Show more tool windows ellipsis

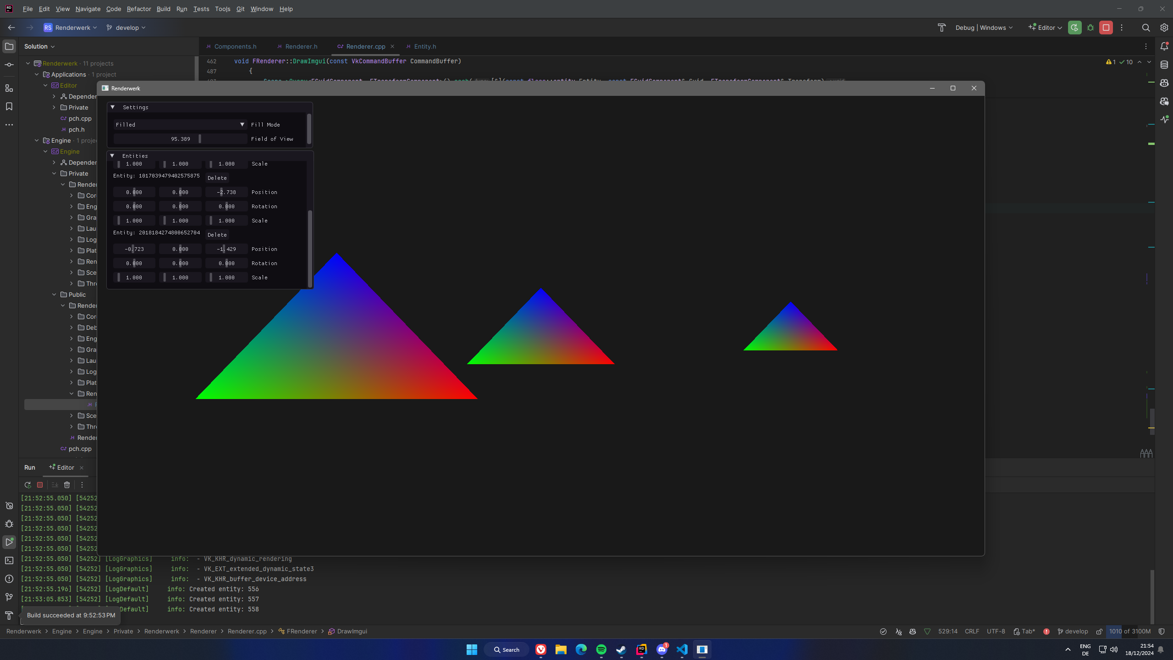pyautogui.click(x=9, y=125)
